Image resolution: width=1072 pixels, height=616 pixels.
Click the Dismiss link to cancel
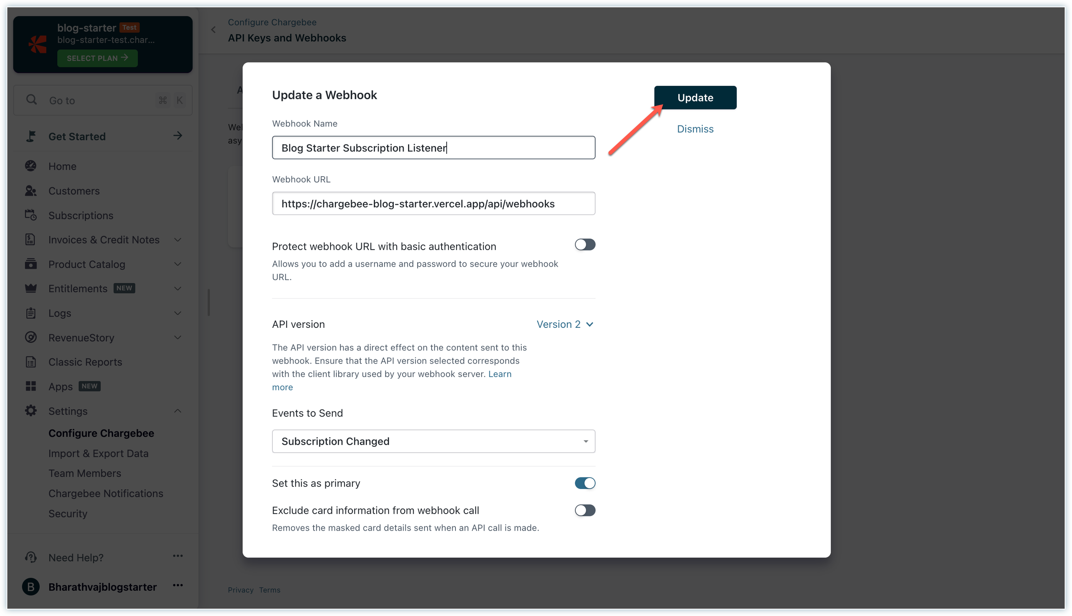tap(695, 128)
